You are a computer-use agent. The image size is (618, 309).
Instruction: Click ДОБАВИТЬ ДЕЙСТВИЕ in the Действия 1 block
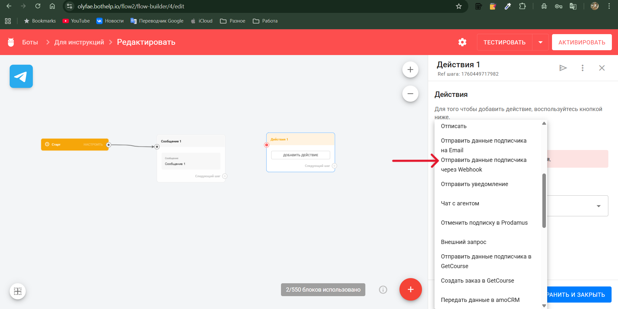pos(301,155)
